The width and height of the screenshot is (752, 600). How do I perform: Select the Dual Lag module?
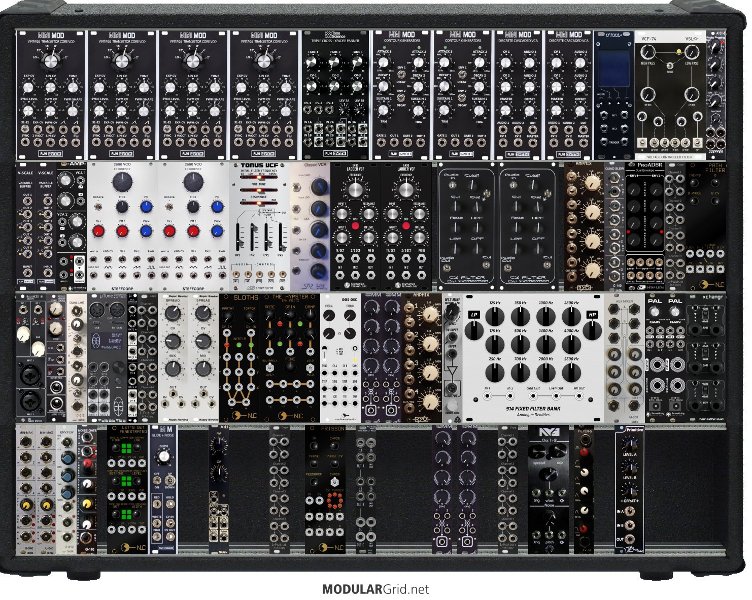(x=77, y=358)
